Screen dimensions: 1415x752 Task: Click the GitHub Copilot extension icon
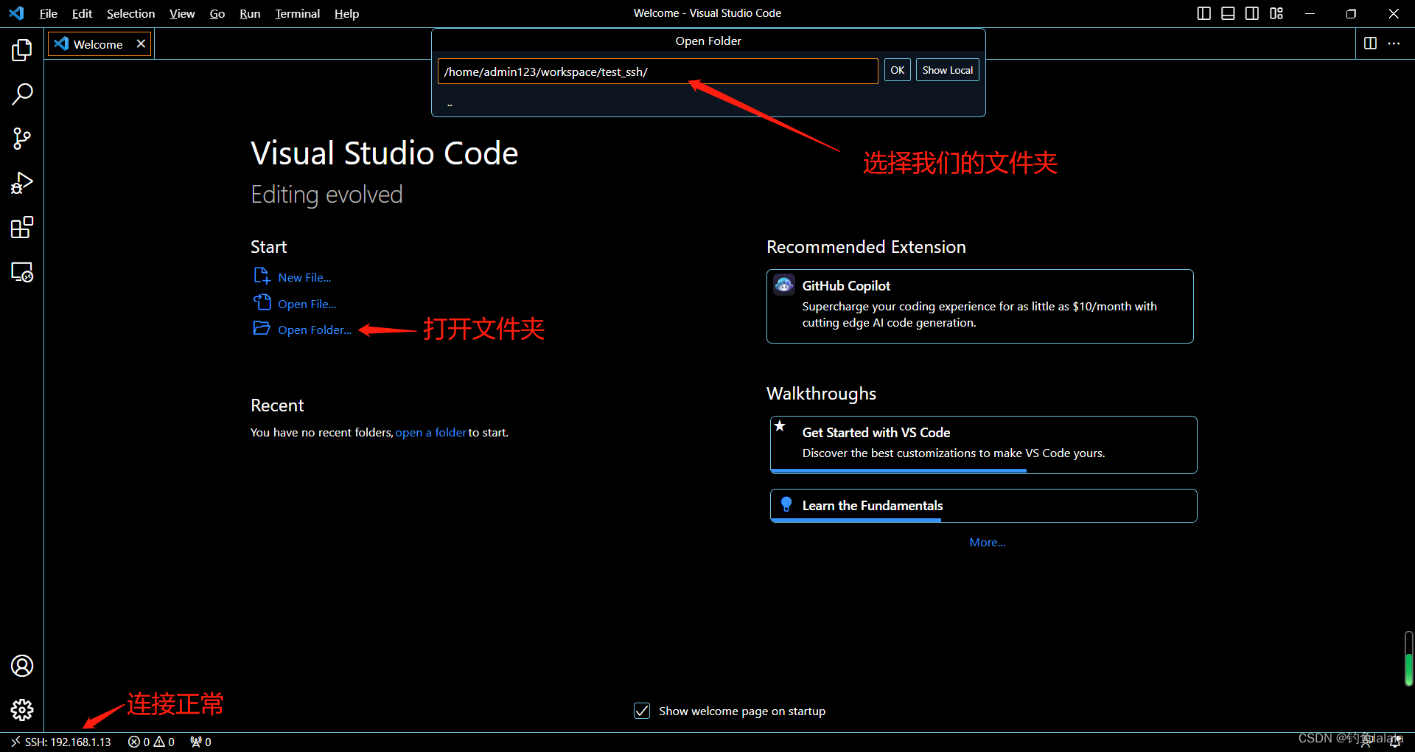tap(784, 285)
